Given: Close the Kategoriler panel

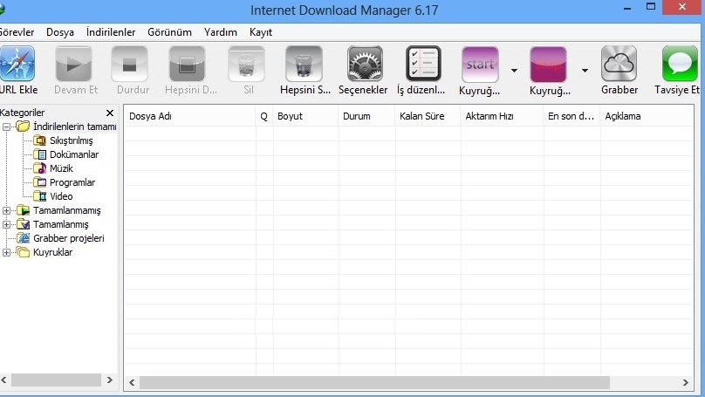Looking at the screenshot, I should coord(110,113).
